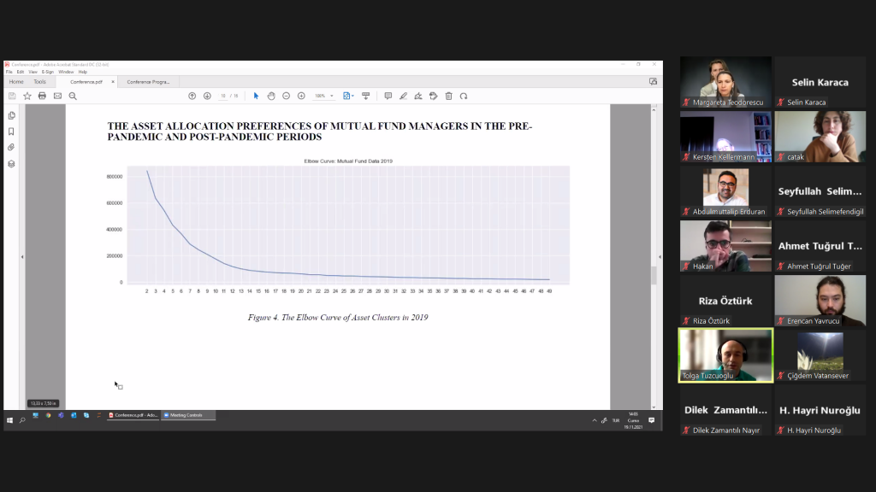Close the Conference.pdf tab

(113, 82)
